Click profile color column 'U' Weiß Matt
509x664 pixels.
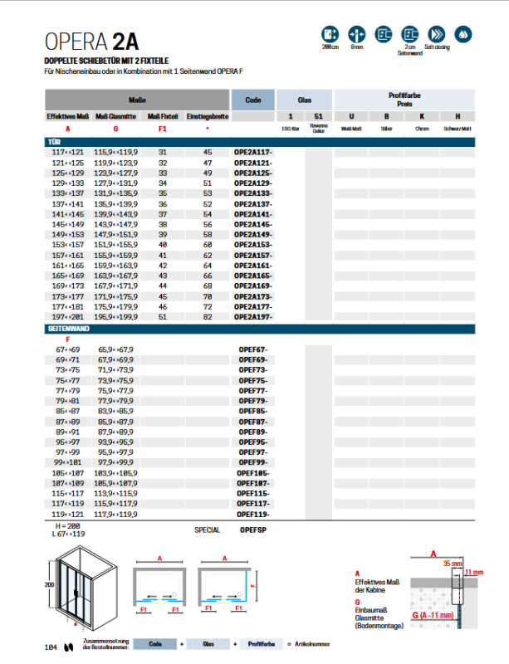[x=351, y=116]
